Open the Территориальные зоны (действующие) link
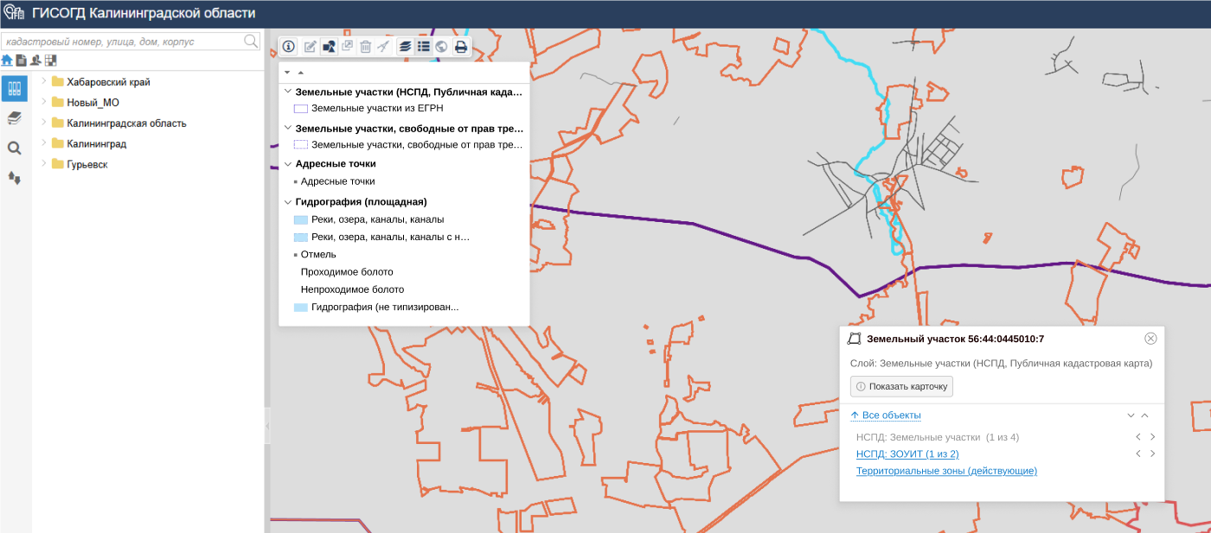 946,471
